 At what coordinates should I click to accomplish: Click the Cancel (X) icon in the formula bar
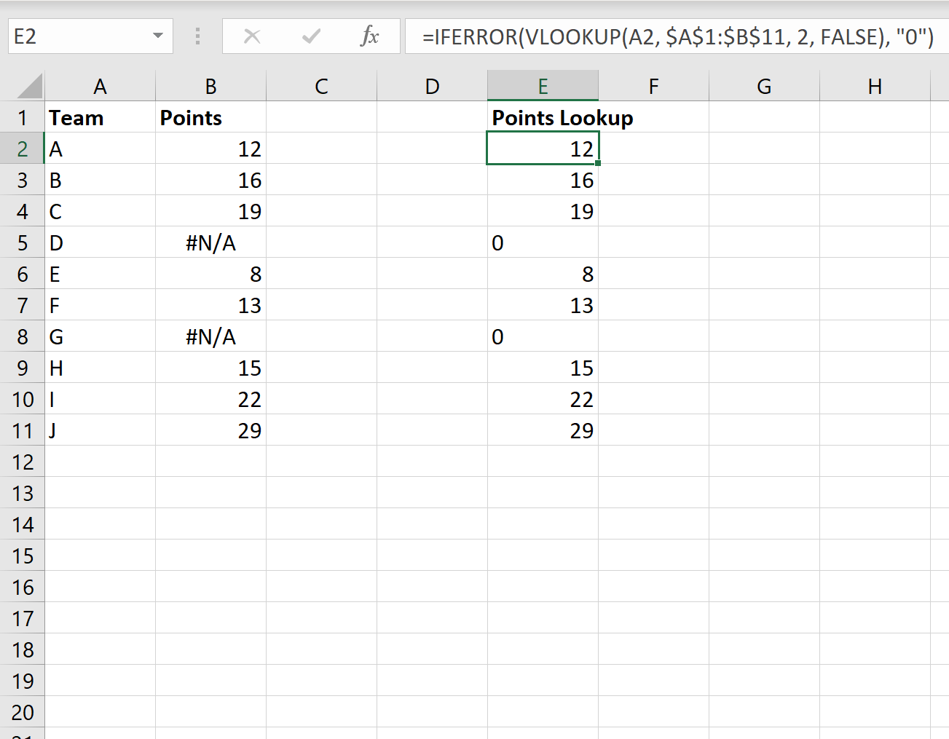[252, 36]
